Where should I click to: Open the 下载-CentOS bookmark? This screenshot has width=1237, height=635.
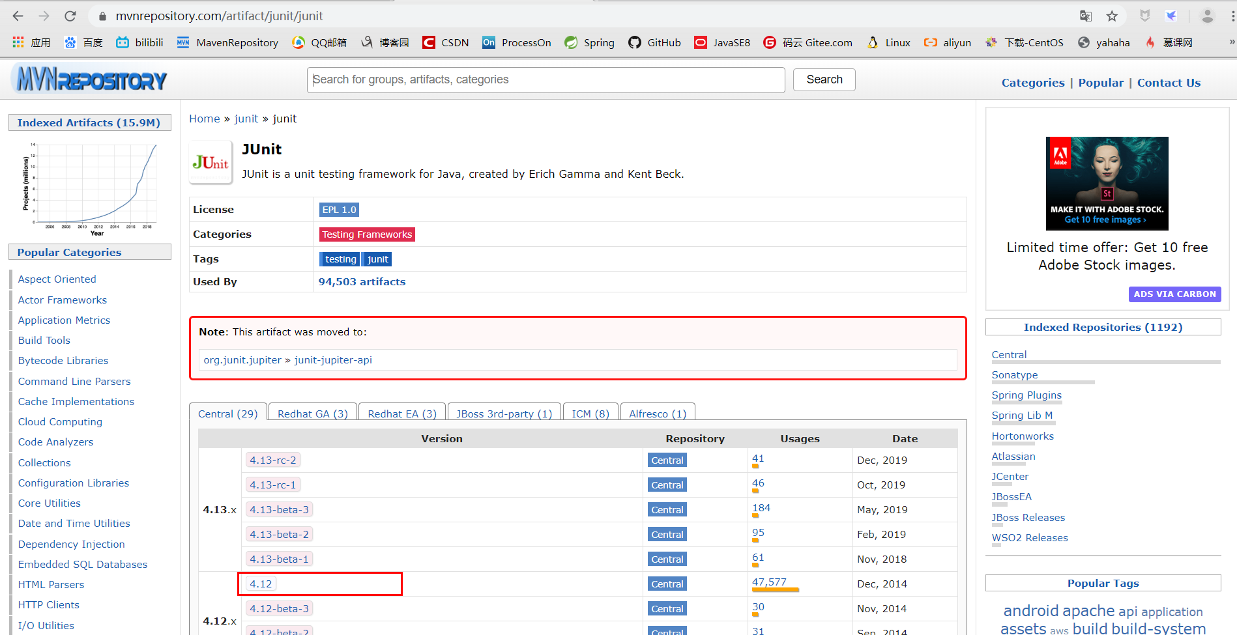1025,42
